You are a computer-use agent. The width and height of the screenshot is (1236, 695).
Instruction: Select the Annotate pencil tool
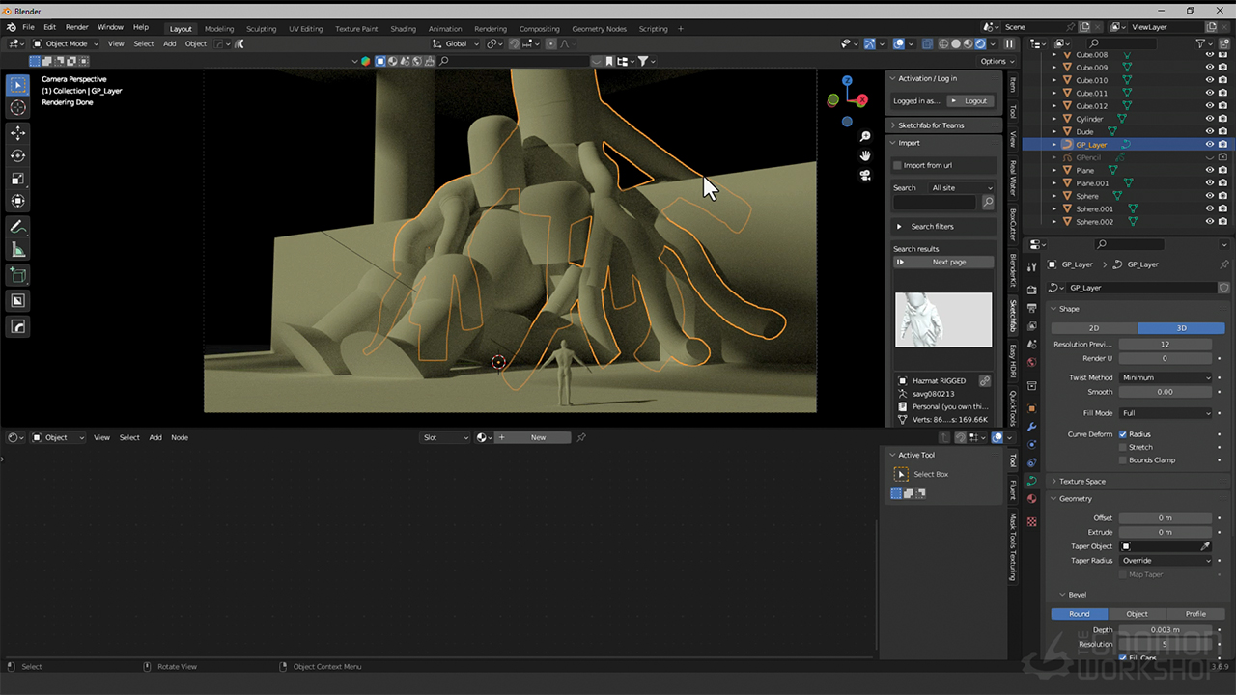click(17, 227)
